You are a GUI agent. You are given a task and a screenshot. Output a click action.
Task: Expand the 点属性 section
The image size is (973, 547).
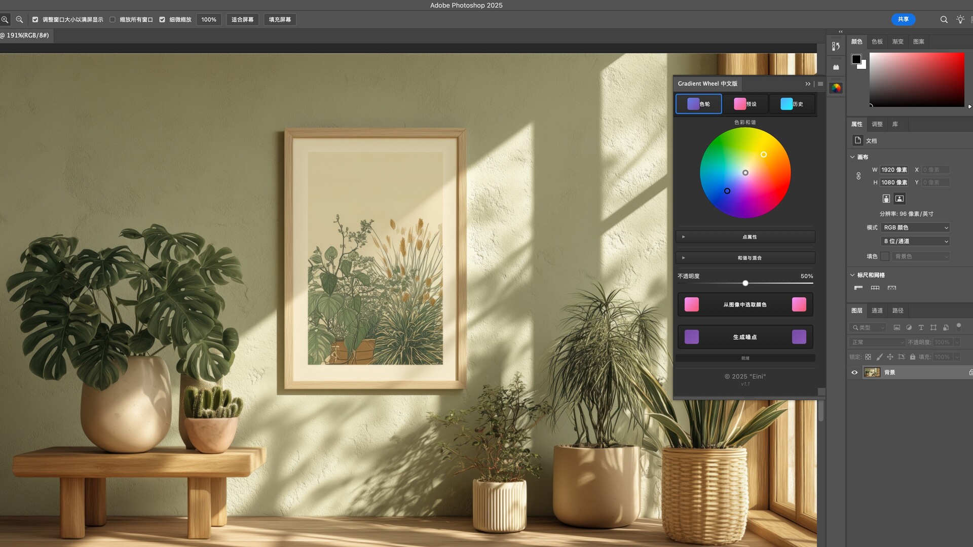coord(745,237)
